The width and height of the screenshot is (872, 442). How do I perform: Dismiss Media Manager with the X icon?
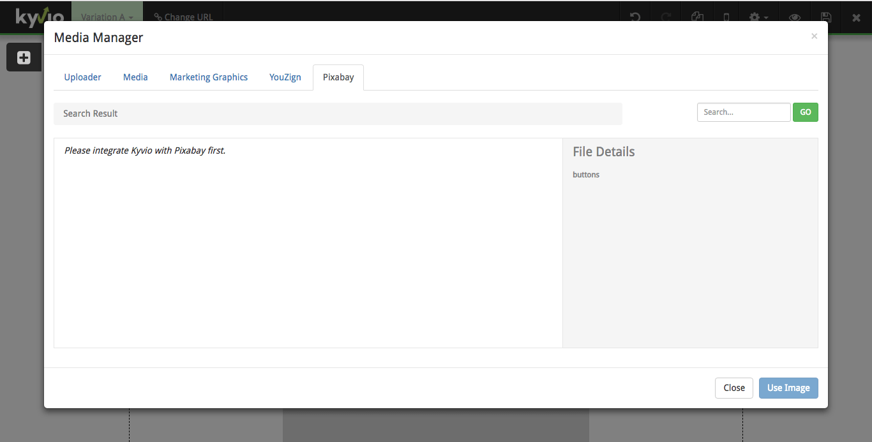click(x=814, y=36)
